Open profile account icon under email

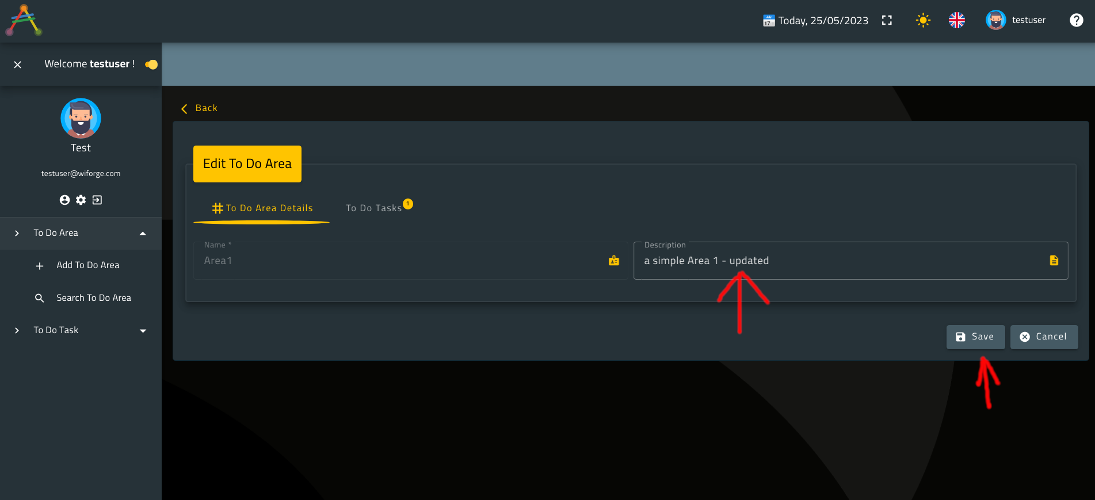(x=64, y=200)
